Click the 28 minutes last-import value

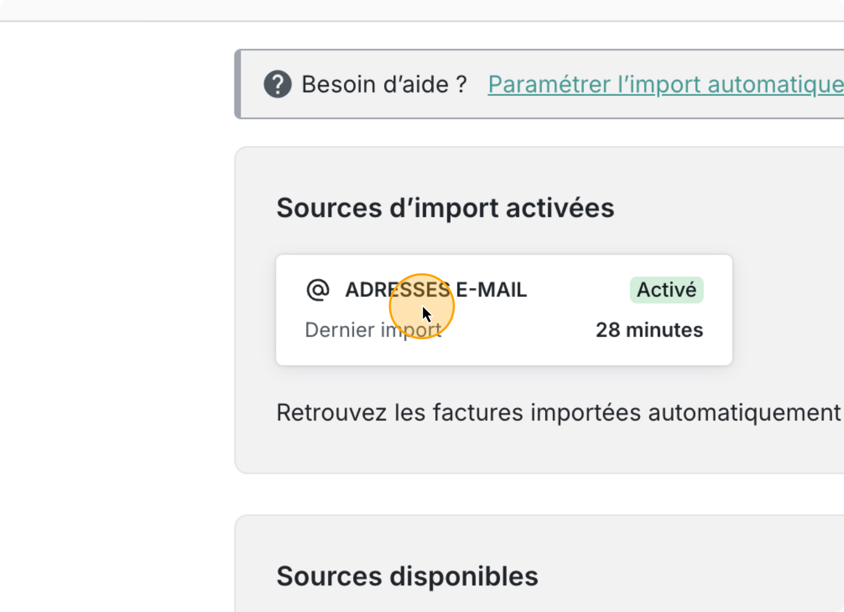pos(649,330)
